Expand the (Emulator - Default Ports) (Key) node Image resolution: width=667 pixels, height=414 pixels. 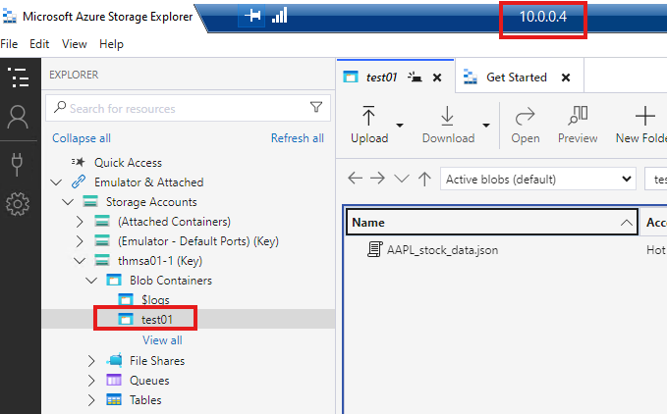click(80, 240)
